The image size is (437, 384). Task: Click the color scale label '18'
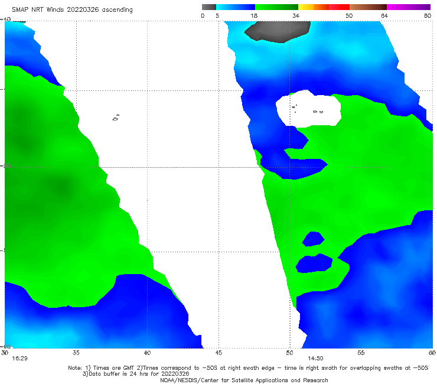tap(254, 16)
